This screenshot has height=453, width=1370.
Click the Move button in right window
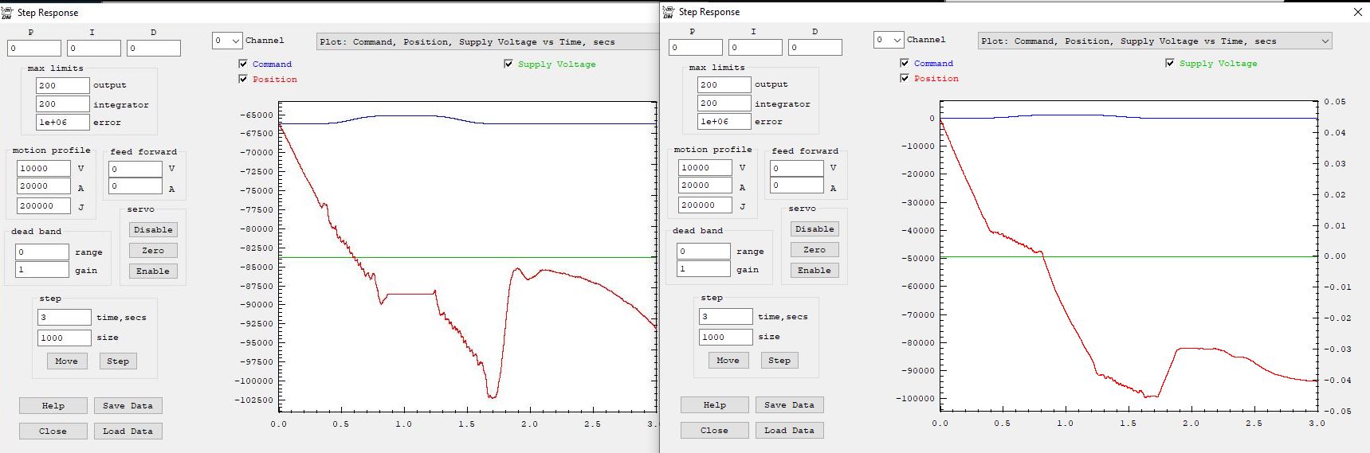[x=728, y=361]
